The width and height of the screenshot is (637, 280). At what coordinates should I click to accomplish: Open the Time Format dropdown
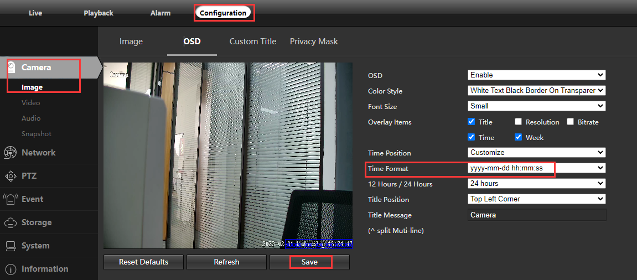536,168
